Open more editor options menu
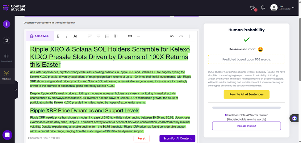The width and height of the screenshot is (301, 143). click(190, 36)
